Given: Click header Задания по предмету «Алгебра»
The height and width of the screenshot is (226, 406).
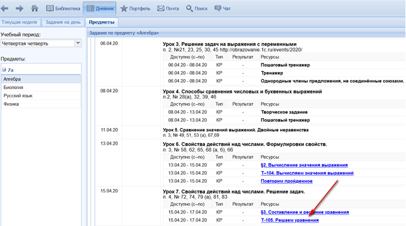Looking at the screenshot, I should click(124, 33).
